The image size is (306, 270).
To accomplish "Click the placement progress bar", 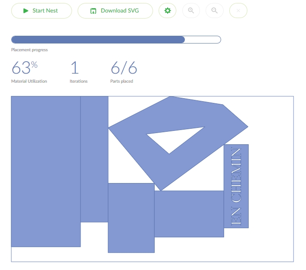I will coord(116,40).
